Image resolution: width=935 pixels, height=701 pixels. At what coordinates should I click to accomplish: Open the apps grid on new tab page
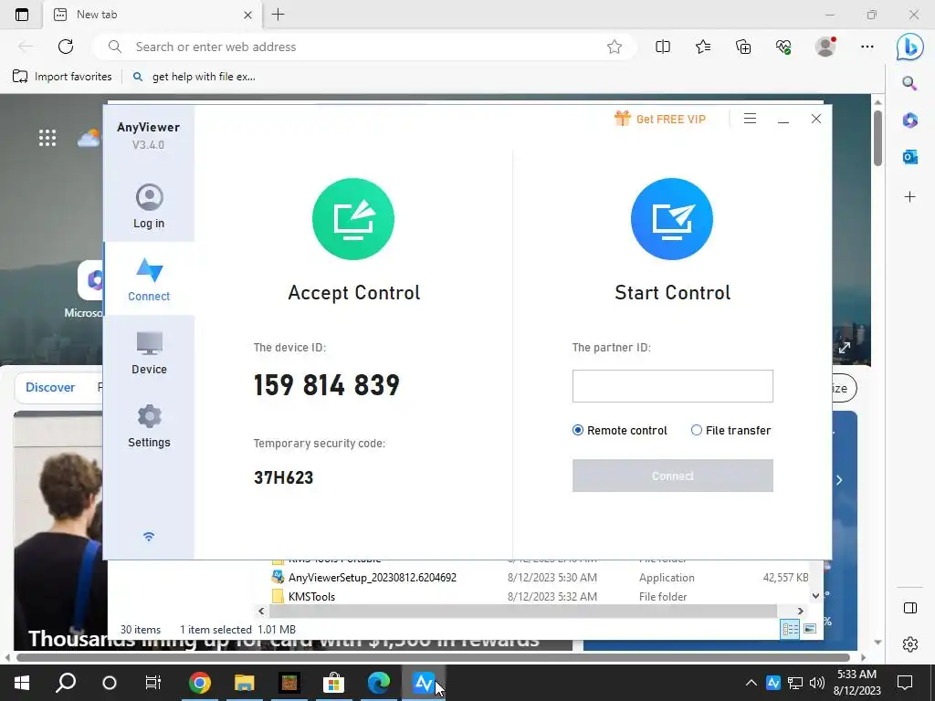click(x=47, y=138)
